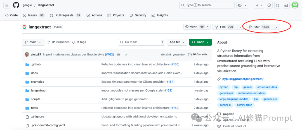Viewport: 302px width, 130px height.
Task: Go to GitHub home via Octocat logo
Action: [16, 5]
